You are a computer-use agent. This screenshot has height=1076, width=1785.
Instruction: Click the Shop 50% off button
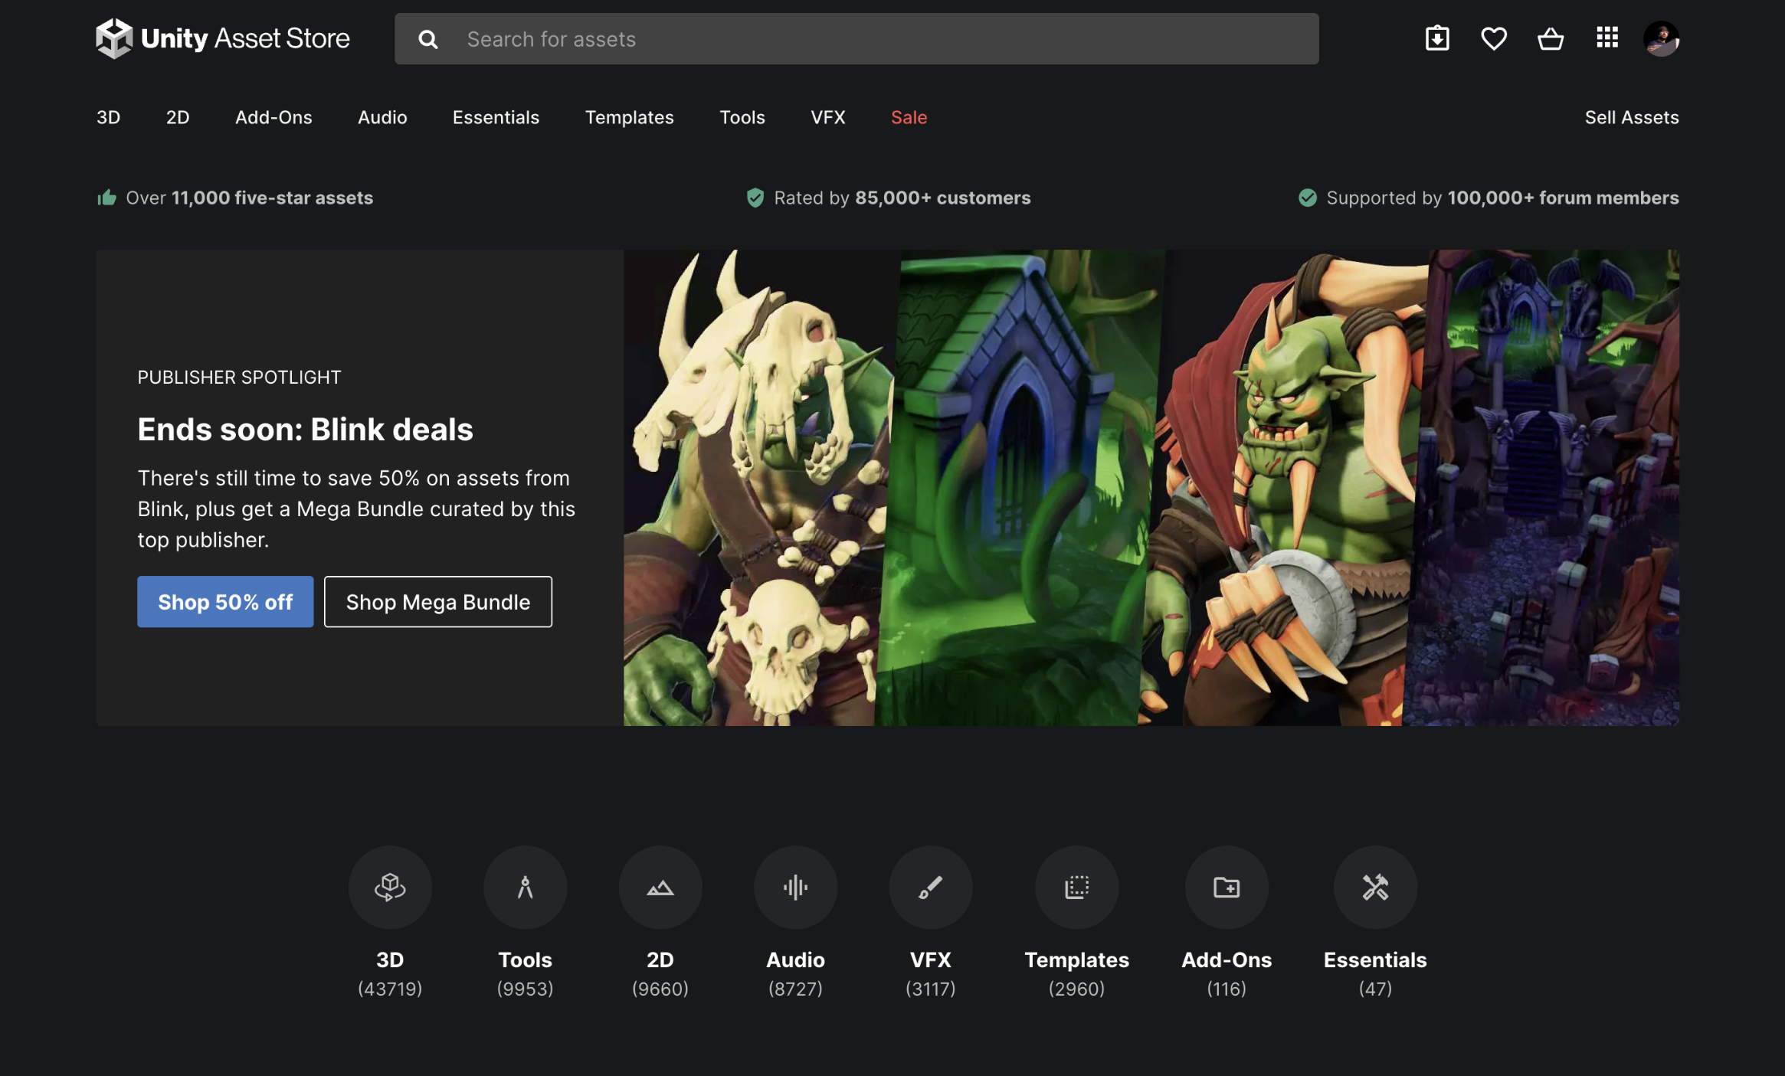(x=226, y=600)
